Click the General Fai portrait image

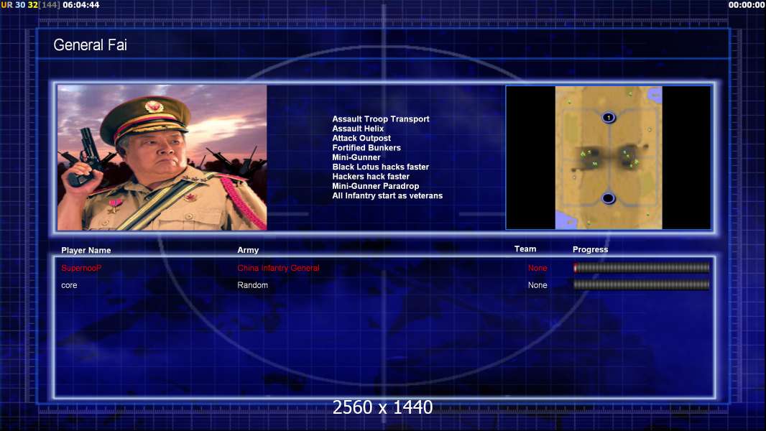pos(162,157)
